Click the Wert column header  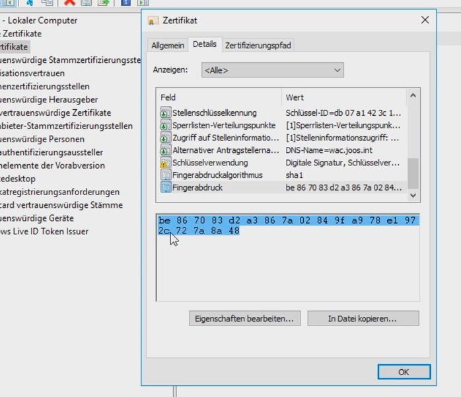tap(344, 97)
